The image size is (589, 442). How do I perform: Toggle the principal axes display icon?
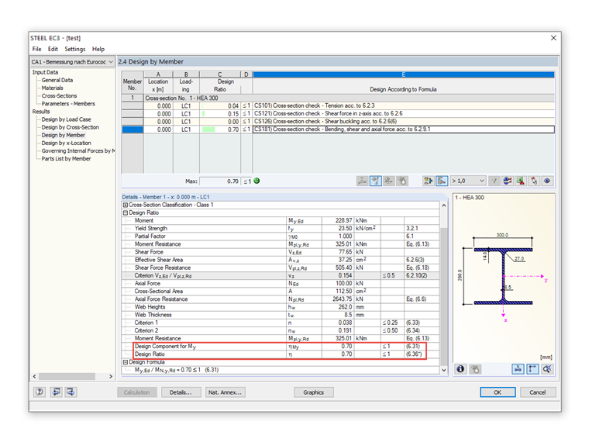(533, 369)
